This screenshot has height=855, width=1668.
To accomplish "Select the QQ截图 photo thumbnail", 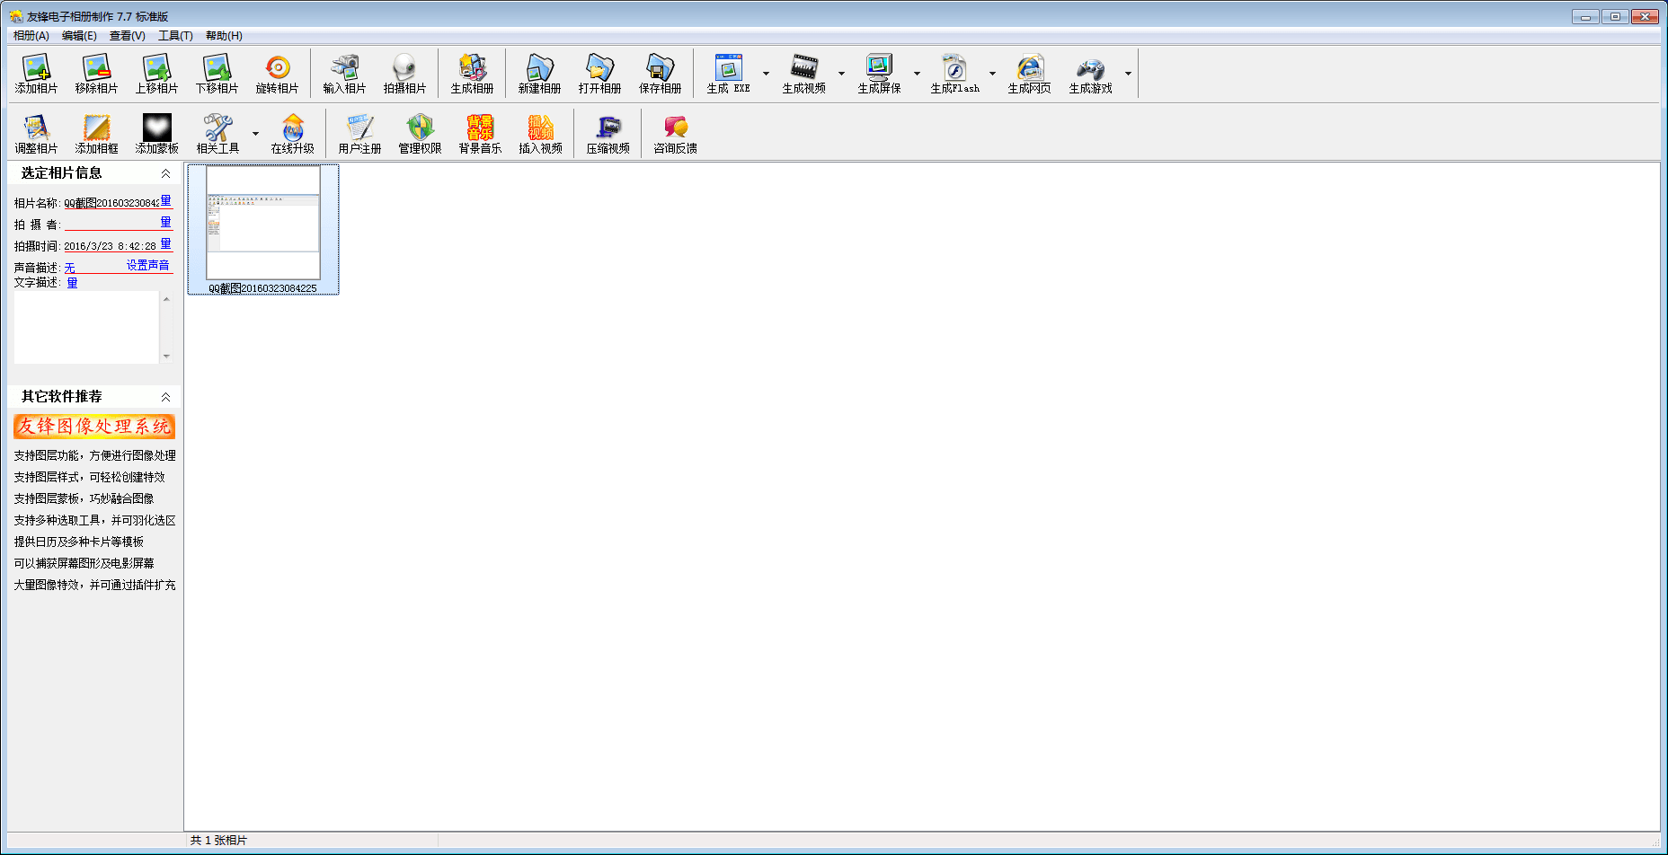I will pos(263,225).
